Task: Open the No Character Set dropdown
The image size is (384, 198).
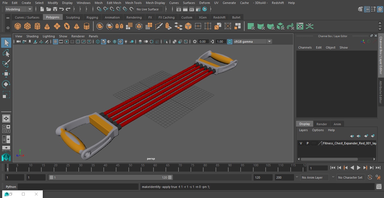Action: click(x=350, y=177)
